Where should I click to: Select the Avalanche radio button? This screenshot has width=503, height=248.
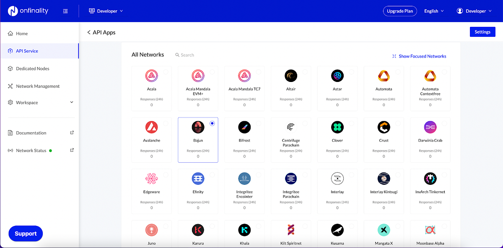coord(166,123)
